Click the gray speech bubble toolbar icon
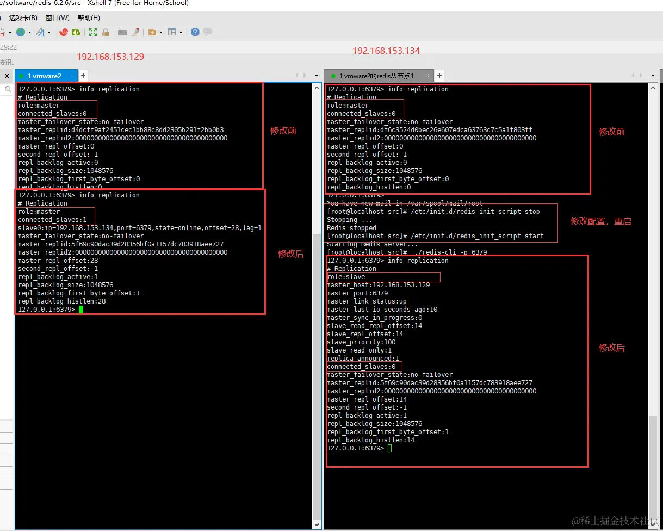Image resolution: width=663 pixels, height=531 pixels. pyautogui.click(x=208, y=32)
